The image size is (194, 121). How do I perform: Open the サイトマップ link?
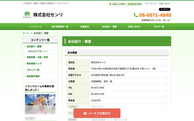[151, 4]
